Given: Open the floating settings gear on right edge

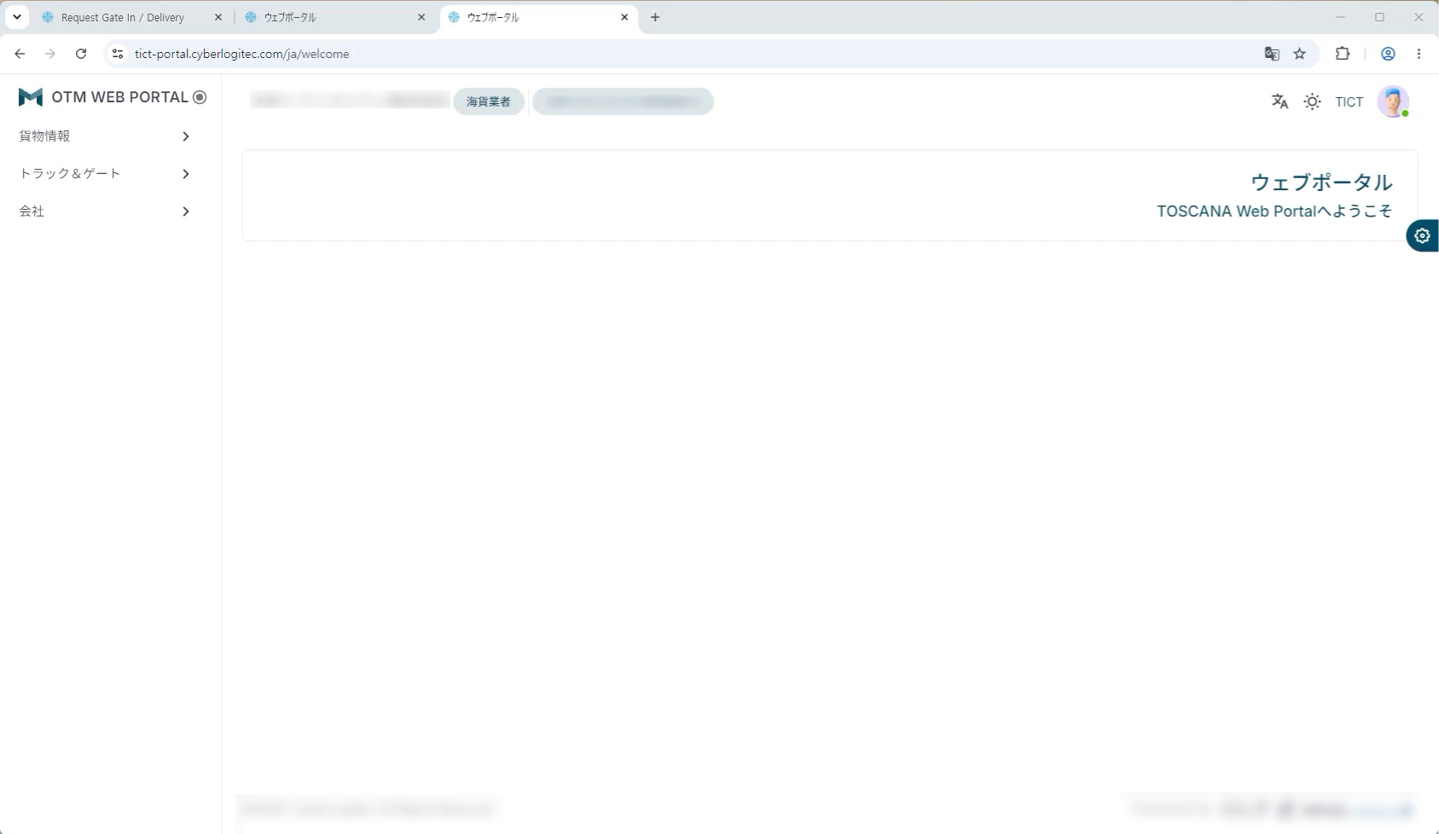Looking at the screenshot, I should pos(1422,236).
